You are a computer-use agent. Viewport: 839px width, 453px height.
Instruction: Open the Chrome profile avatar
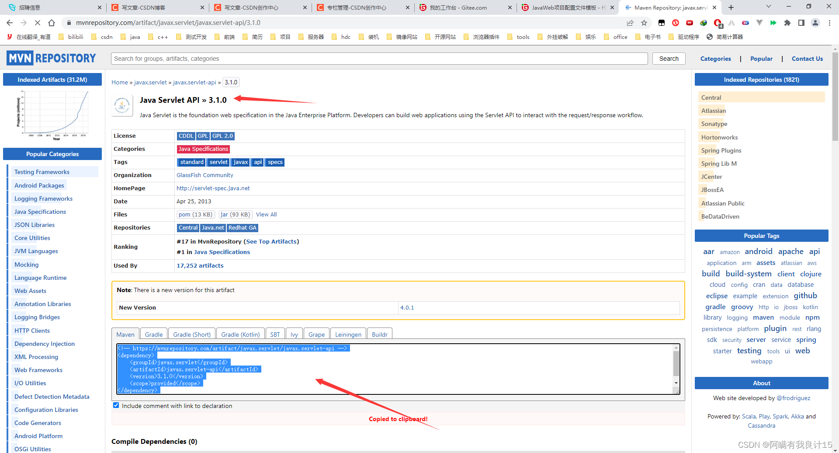(815, 23)
